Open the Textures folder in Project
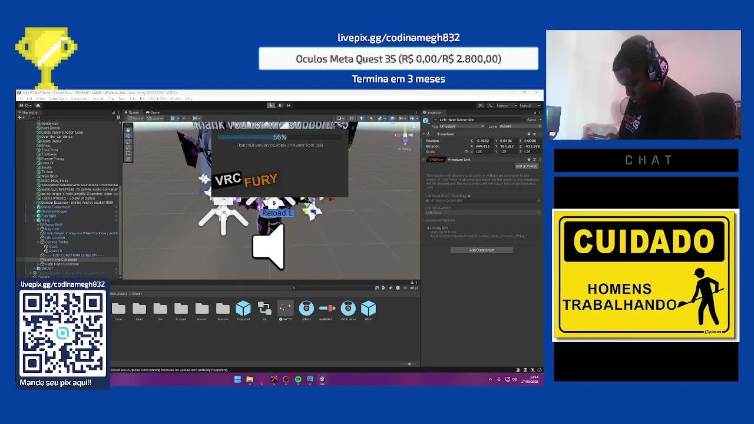 [223, 310]
